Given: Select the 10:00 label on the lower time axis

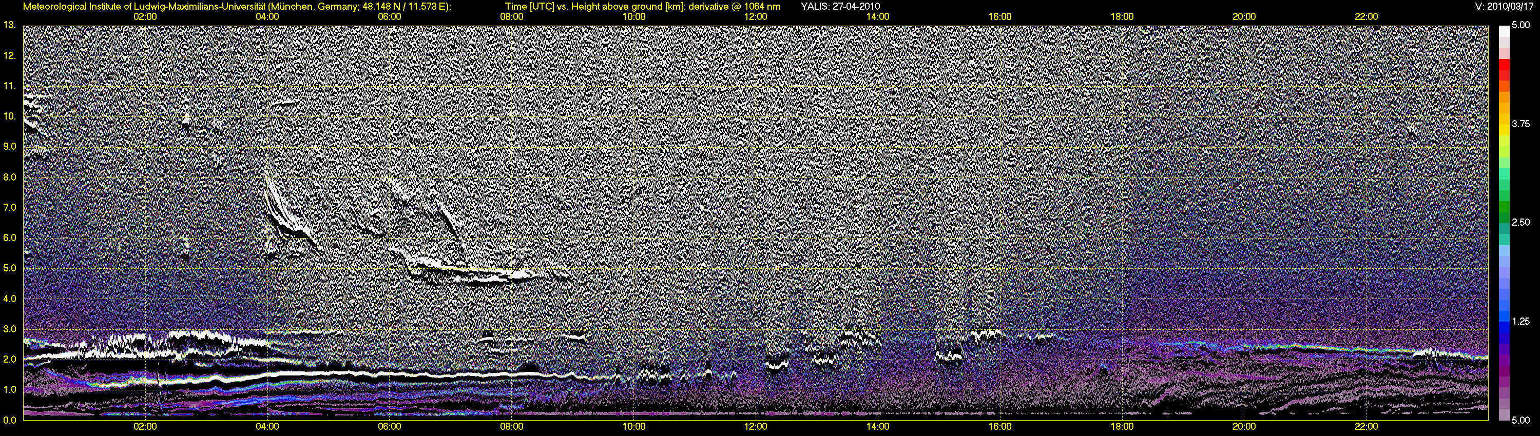Looking at the screenshot, I should click(633, 426).
